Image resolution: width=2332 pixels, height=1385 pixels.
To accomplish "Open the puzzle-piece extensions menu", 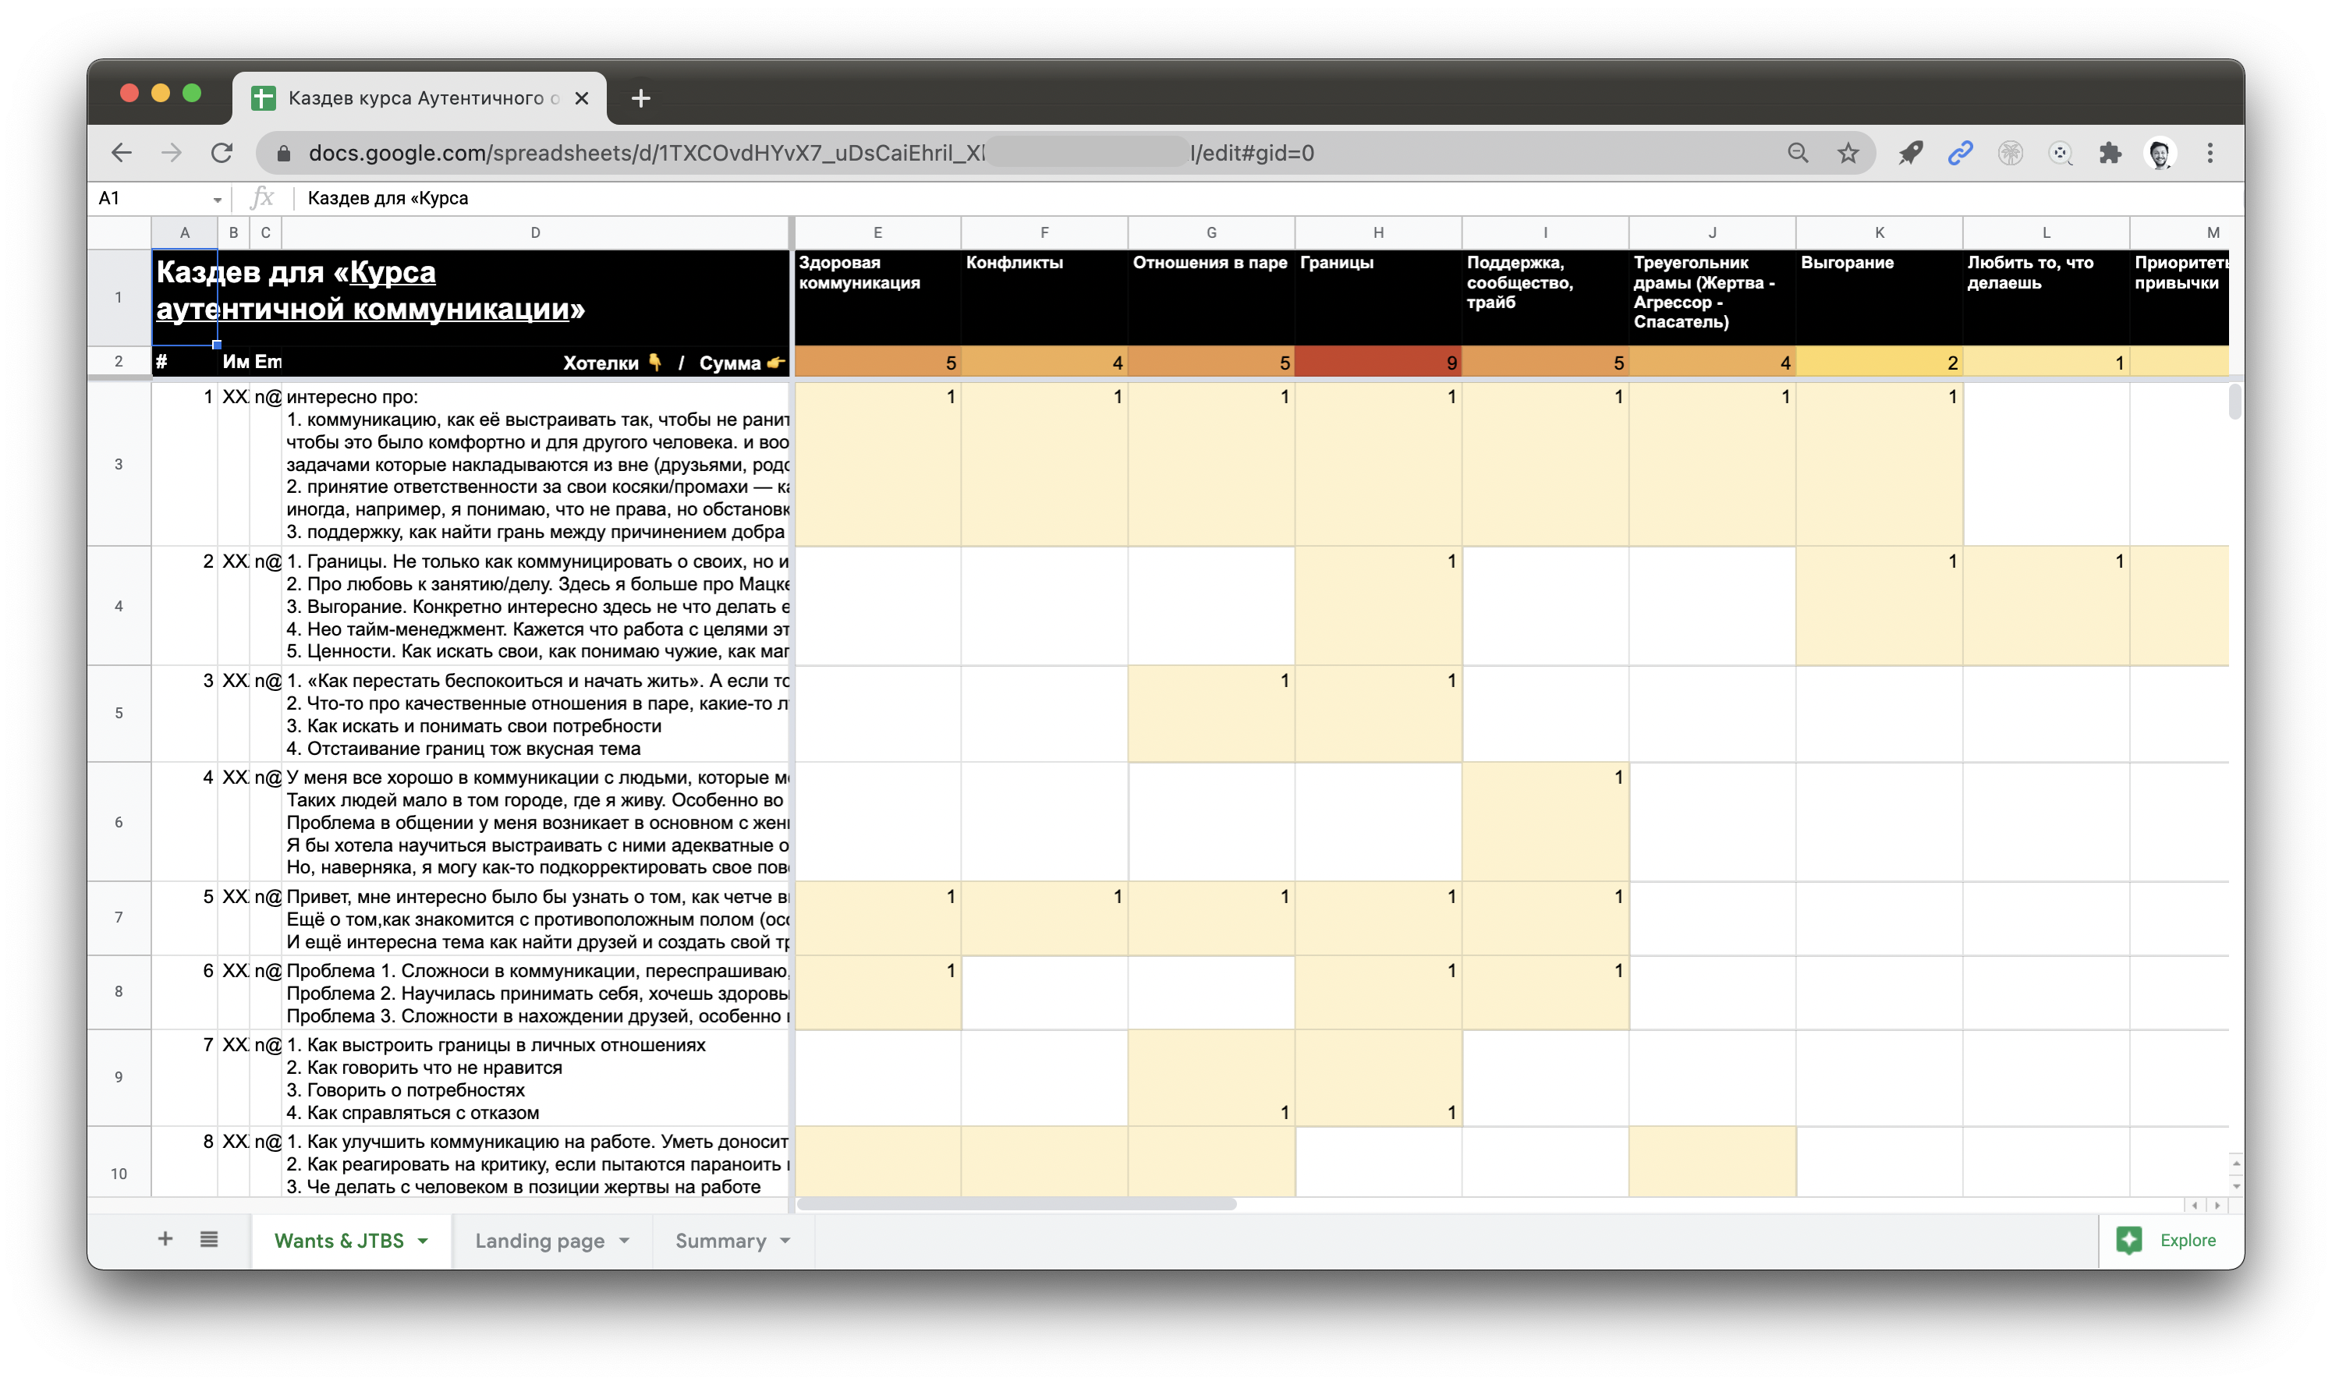I will [x=2109, y=153].
